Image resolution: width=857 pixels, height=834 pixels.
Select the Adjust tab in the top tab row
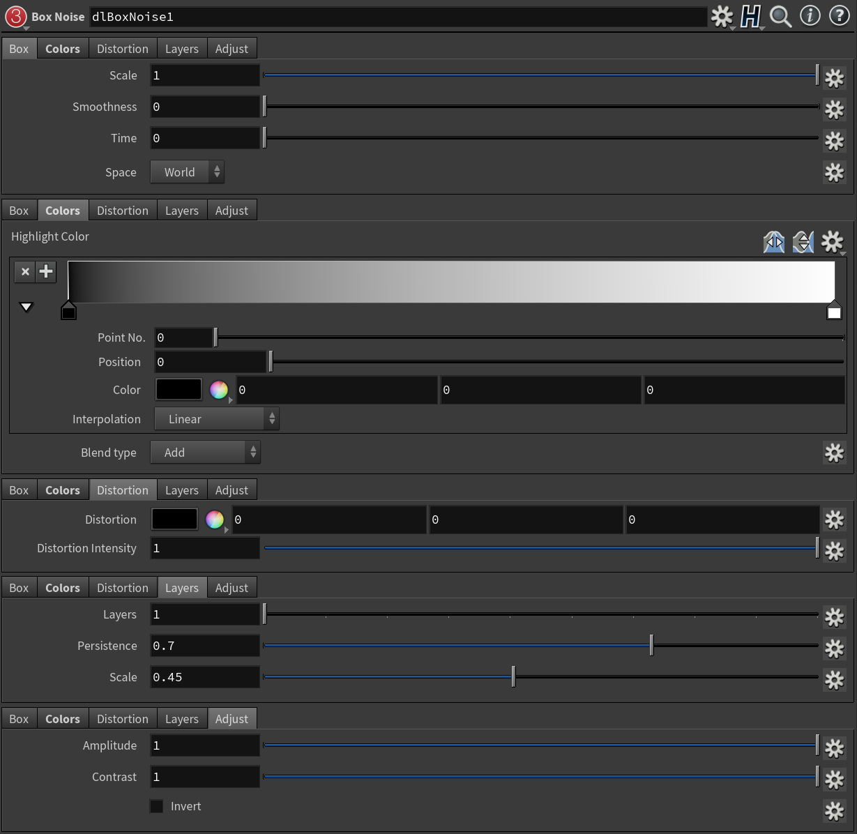point(232,49)
